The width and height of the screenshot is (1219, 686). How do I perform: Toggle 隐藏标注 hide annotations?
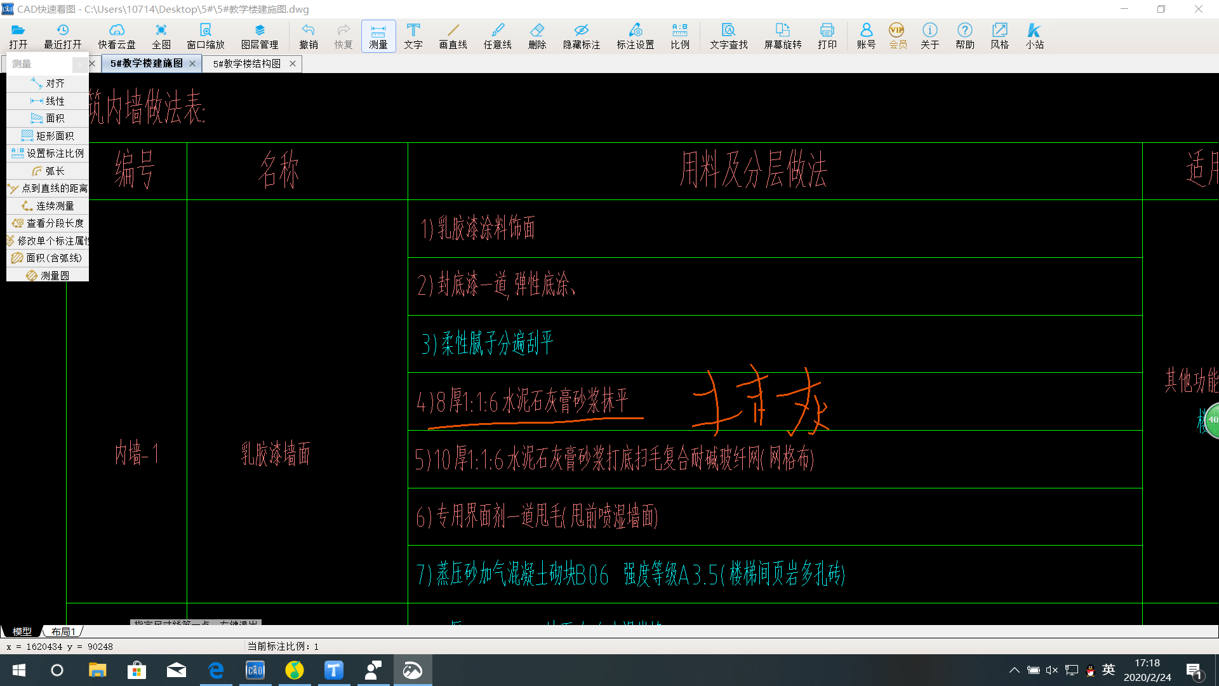click(x=582, y=36)
